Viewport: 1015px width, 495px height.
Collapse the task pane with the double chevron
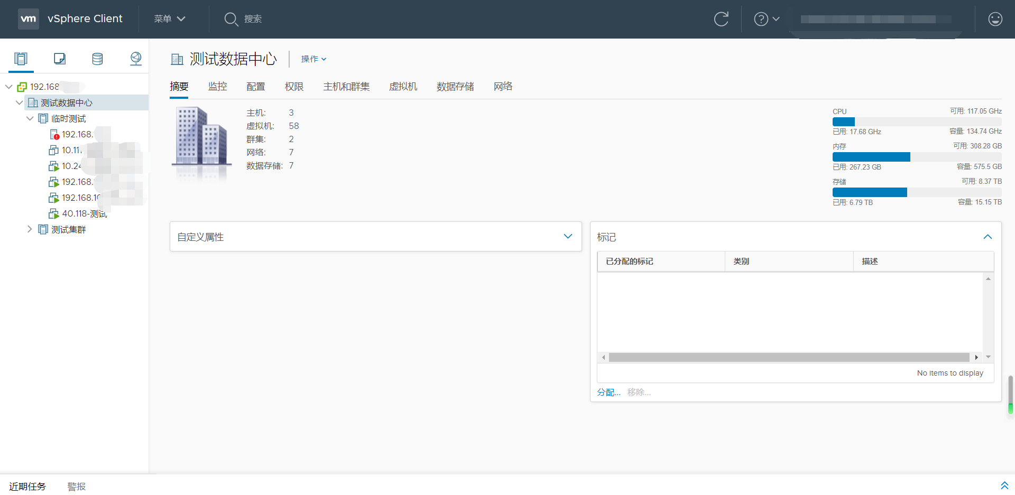[x=1004, y=485]
